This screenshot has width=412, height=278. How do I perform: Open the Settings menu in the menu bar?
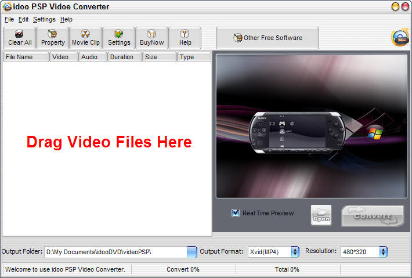[x=44, y=20]
